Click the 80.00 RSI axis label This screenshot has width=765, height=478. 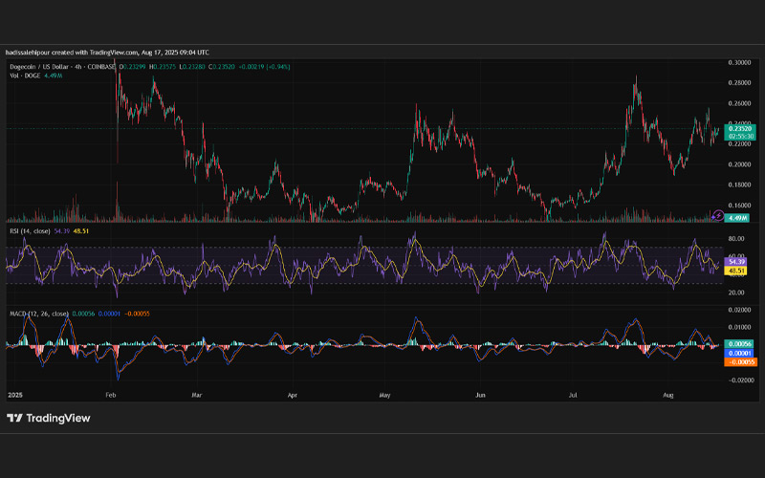(x=736, y=238)
